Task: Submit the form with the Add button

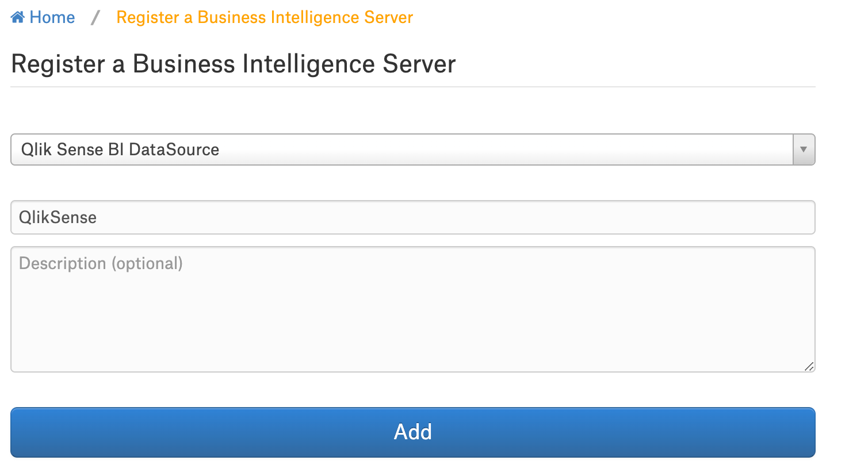Action: point(413,432)
